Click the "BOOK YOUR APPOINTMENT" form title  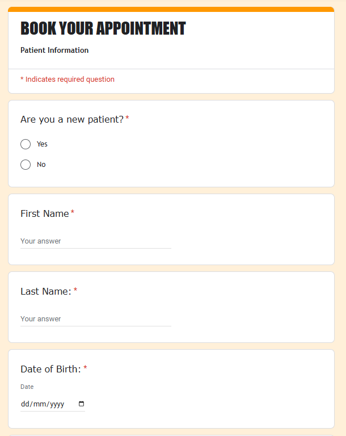click(x=103, y=28)
